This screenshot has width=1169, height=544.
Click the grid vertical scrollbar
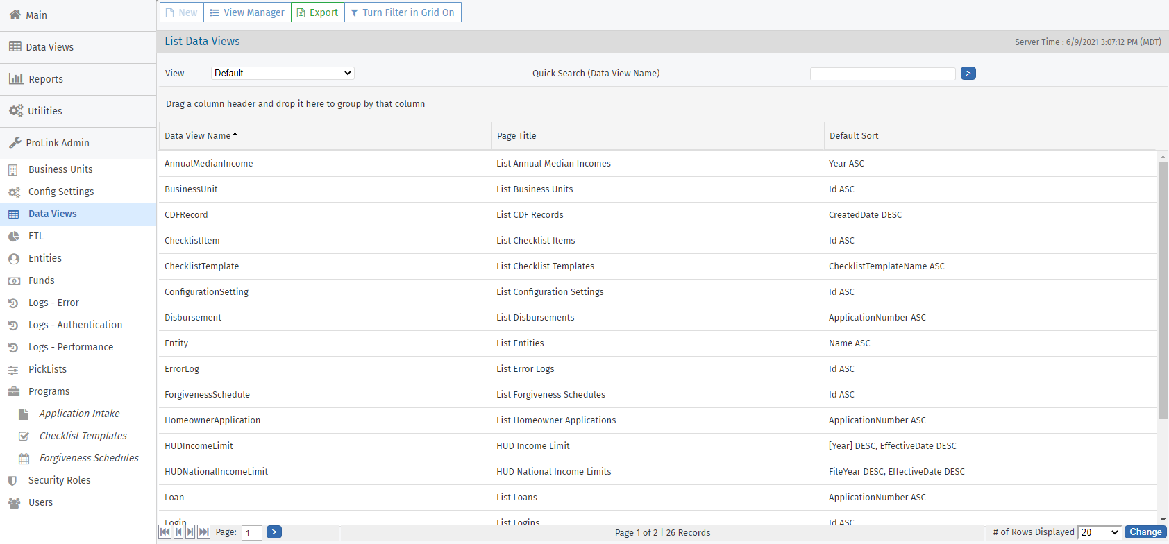(x=1163, y=291)
